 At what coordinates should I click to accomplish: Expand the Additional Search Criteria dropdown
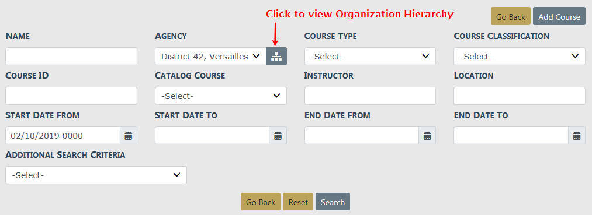(x=96, y=175)
